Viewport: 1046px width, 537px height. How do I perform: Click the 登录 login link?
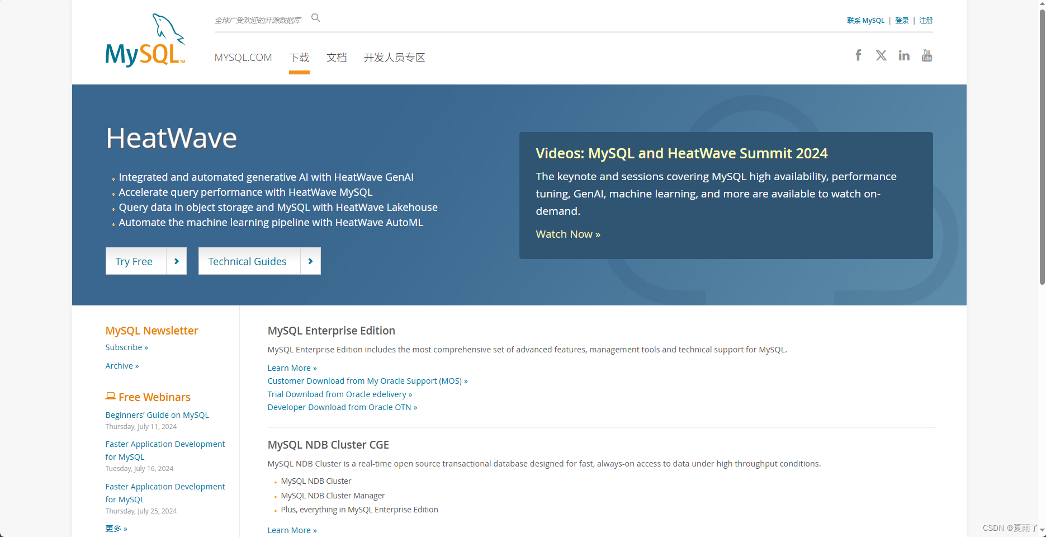coord(902,21)
